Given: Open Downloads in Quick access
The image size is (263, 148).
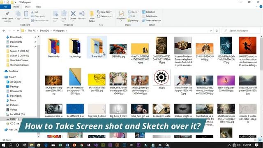Looking at the screenshot, I should [16, 37].
